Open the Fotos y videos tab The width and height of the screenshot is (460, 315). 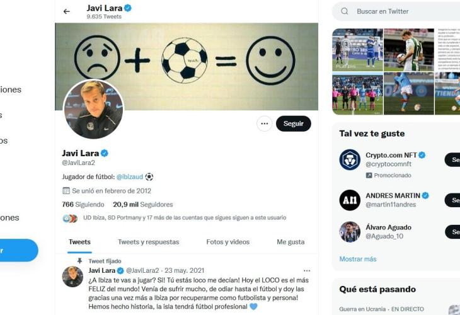point(228,242)
